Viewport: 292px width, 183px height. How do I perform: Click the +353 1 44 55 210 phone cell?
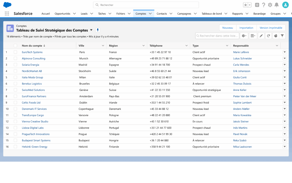(x=160, y=103)
